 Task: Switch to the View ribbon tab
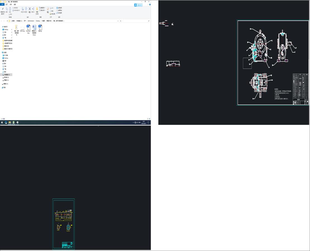click(x=15, y=4)
